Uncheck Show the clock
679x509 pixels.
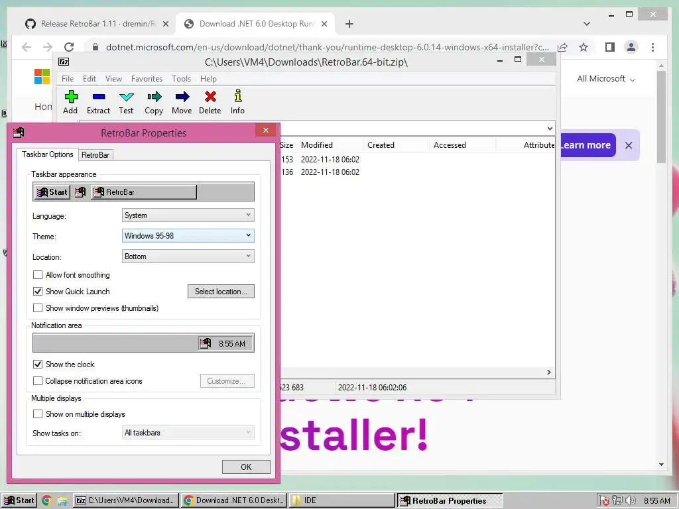click(38, 364)
